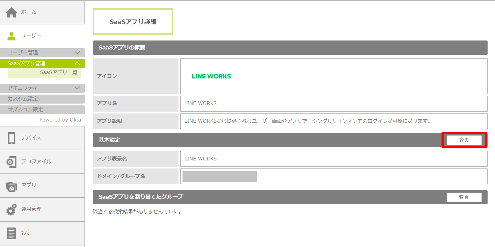Click the Operations Management gears icon

(x=11, y=210)
